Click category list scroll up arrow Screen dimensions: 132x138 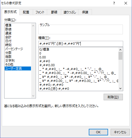[33, 26]
